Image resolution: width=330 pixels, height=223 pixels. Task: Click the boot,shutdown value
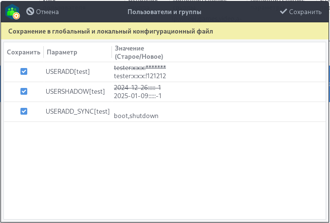coord(136,116)
